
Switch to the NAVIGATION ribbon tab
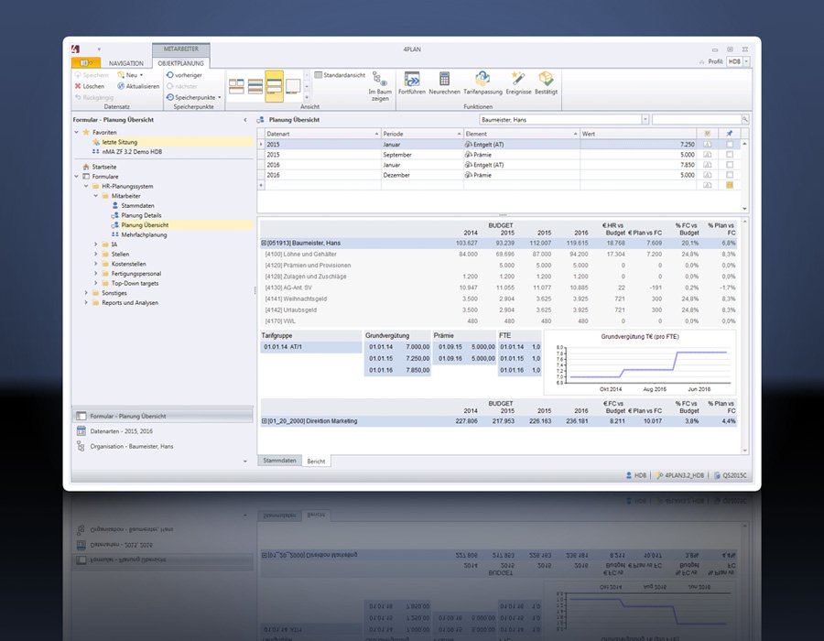click(x=125, y=63)
